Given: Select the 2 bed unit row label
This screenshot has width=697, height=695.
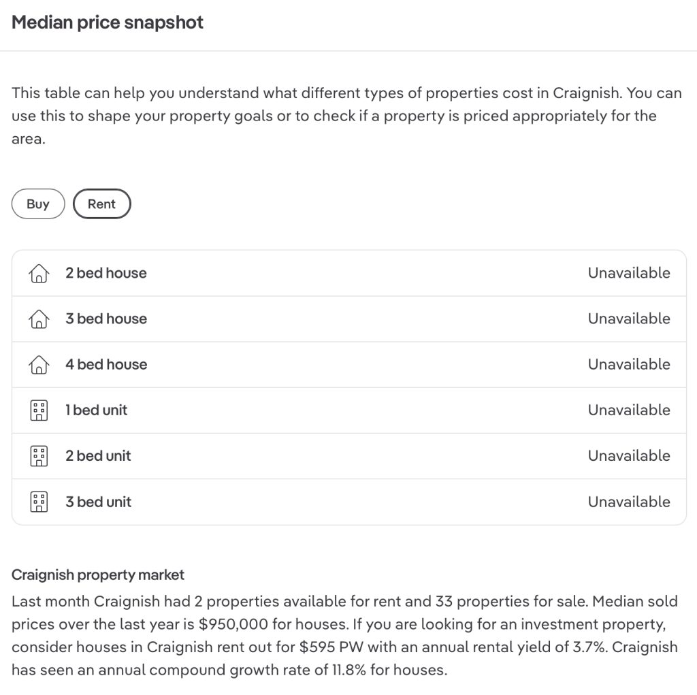Looking at the screenshot, I should pos(98,456).
